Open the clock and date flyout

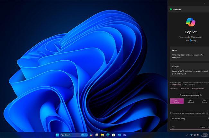pyautogui.click(x=205, y=135)
